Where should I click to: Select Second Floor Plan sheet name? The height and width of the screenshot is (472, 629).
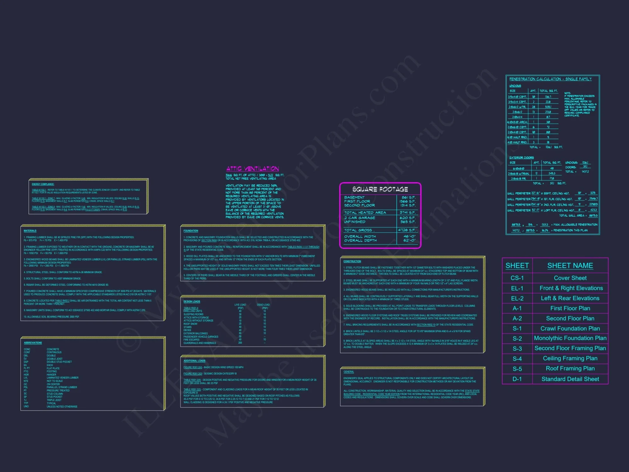pos(570,318)
